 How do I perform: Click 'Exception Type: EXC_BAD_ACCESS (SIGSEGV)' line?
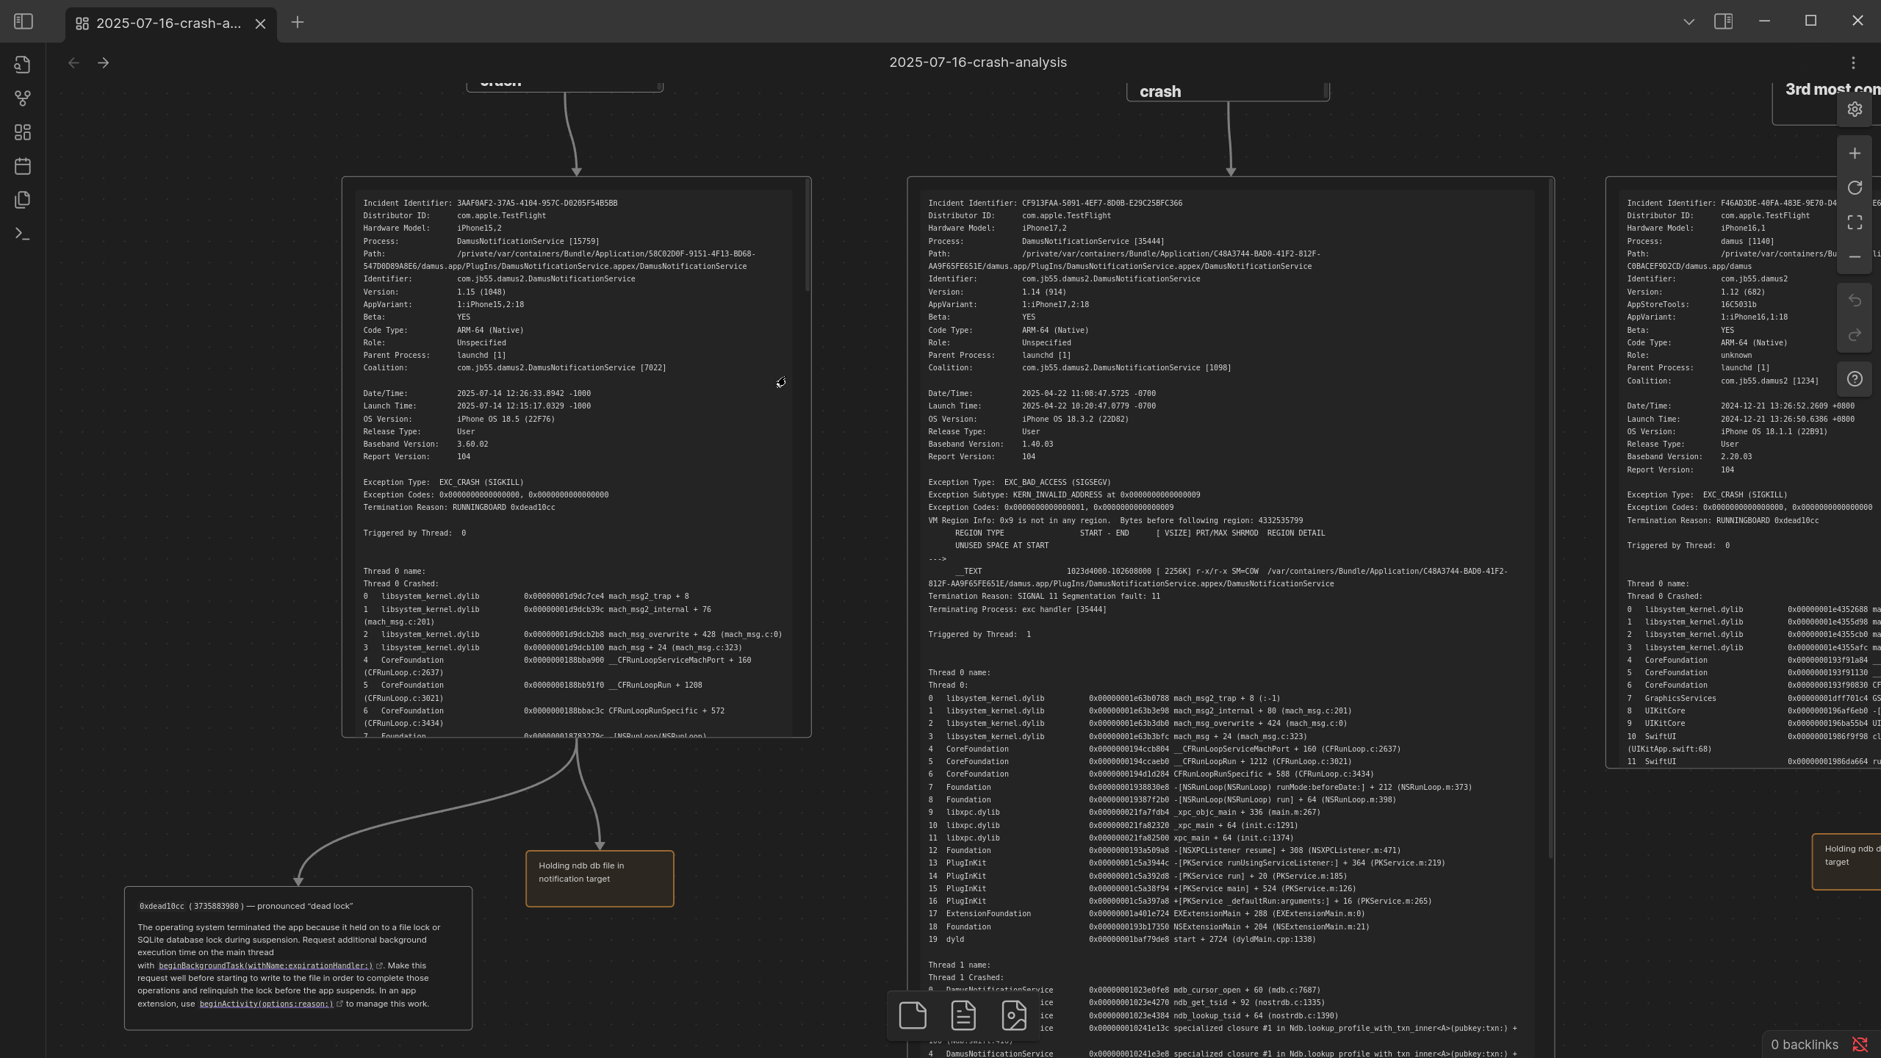[x=1019, y=482]
